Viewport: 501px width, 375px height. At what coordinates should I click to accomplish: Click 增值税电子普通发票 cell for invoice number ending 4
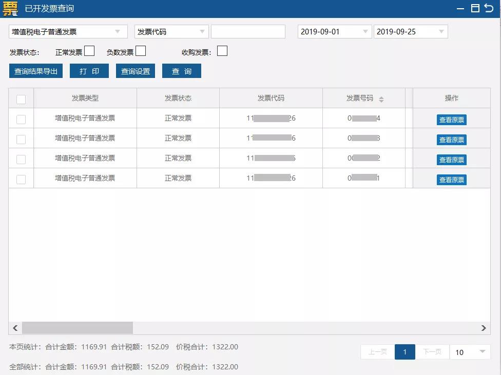point(85,118)
